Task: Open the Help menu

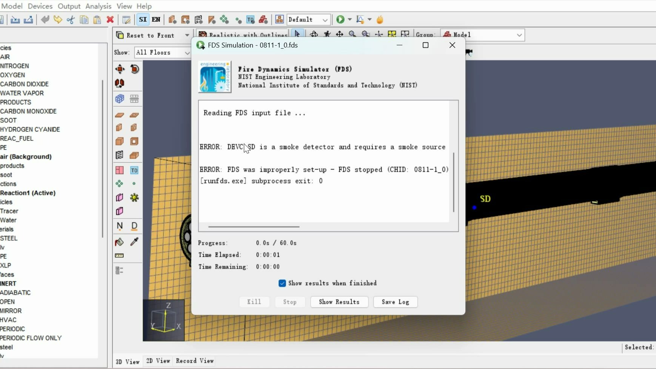Action: tap(144, 6)
